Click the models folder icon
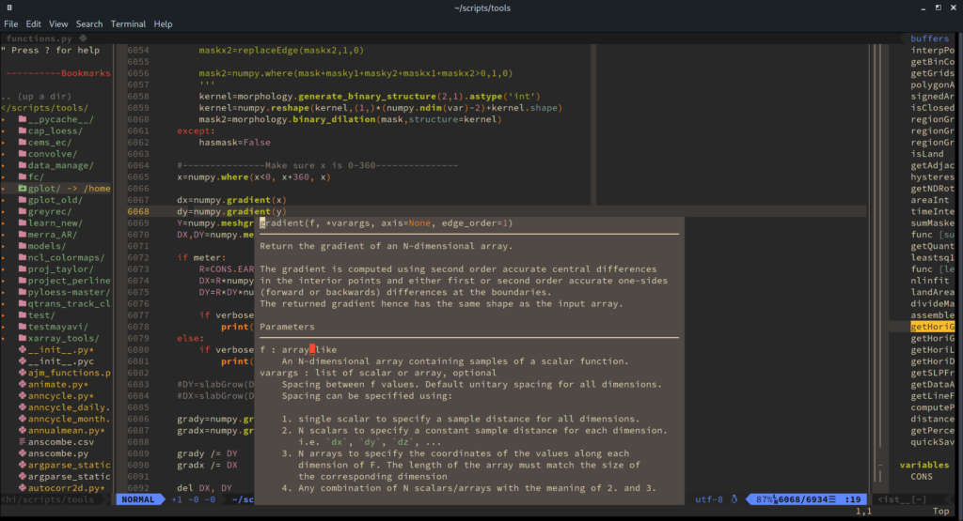This screenshot has height=521, width=963. tap(23, 246)
